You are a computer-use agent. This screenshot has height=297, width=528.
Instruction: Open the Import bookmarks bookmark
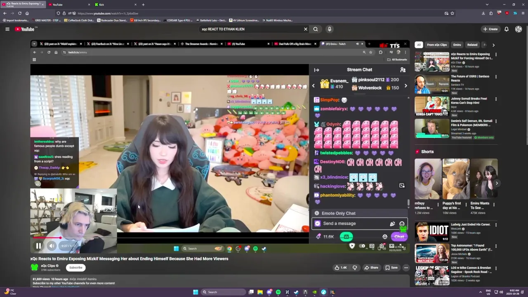pos(16,20)
